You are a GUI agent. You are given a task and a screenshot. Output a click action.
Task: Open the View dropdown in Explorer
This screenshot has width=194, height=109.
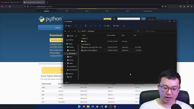(116, 26)
